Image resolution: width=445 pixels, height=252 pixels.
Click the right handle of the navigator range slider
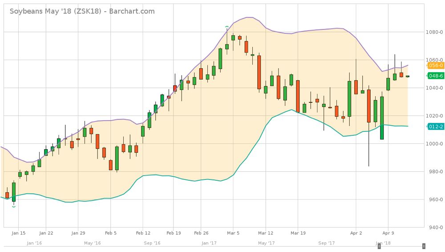(424, 246)
